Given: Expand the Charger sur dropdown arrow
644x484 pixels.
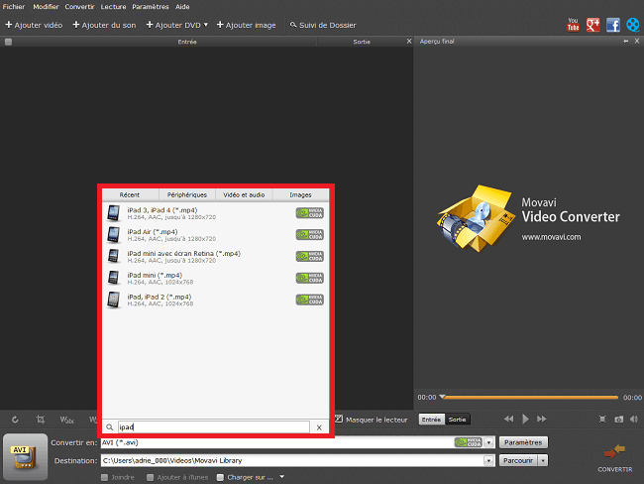Looking at the screenshot, I should point(281,477).
